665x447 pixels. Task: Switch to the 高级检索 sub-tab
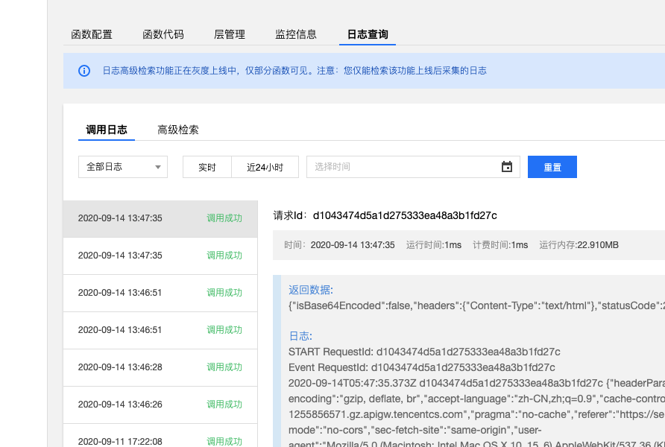178,130
